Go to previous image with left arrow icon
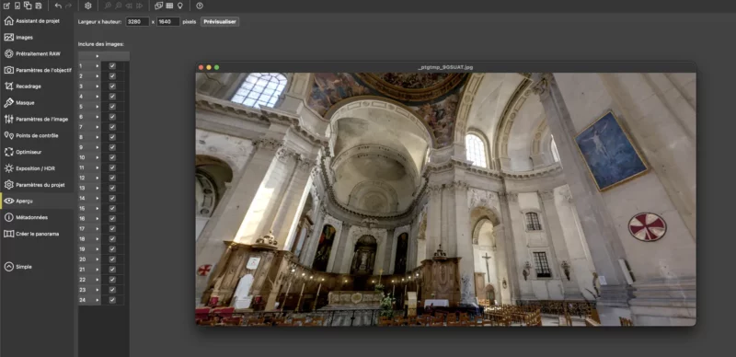The height and width of the screenshot is (357, 736). tap(129, 6)
